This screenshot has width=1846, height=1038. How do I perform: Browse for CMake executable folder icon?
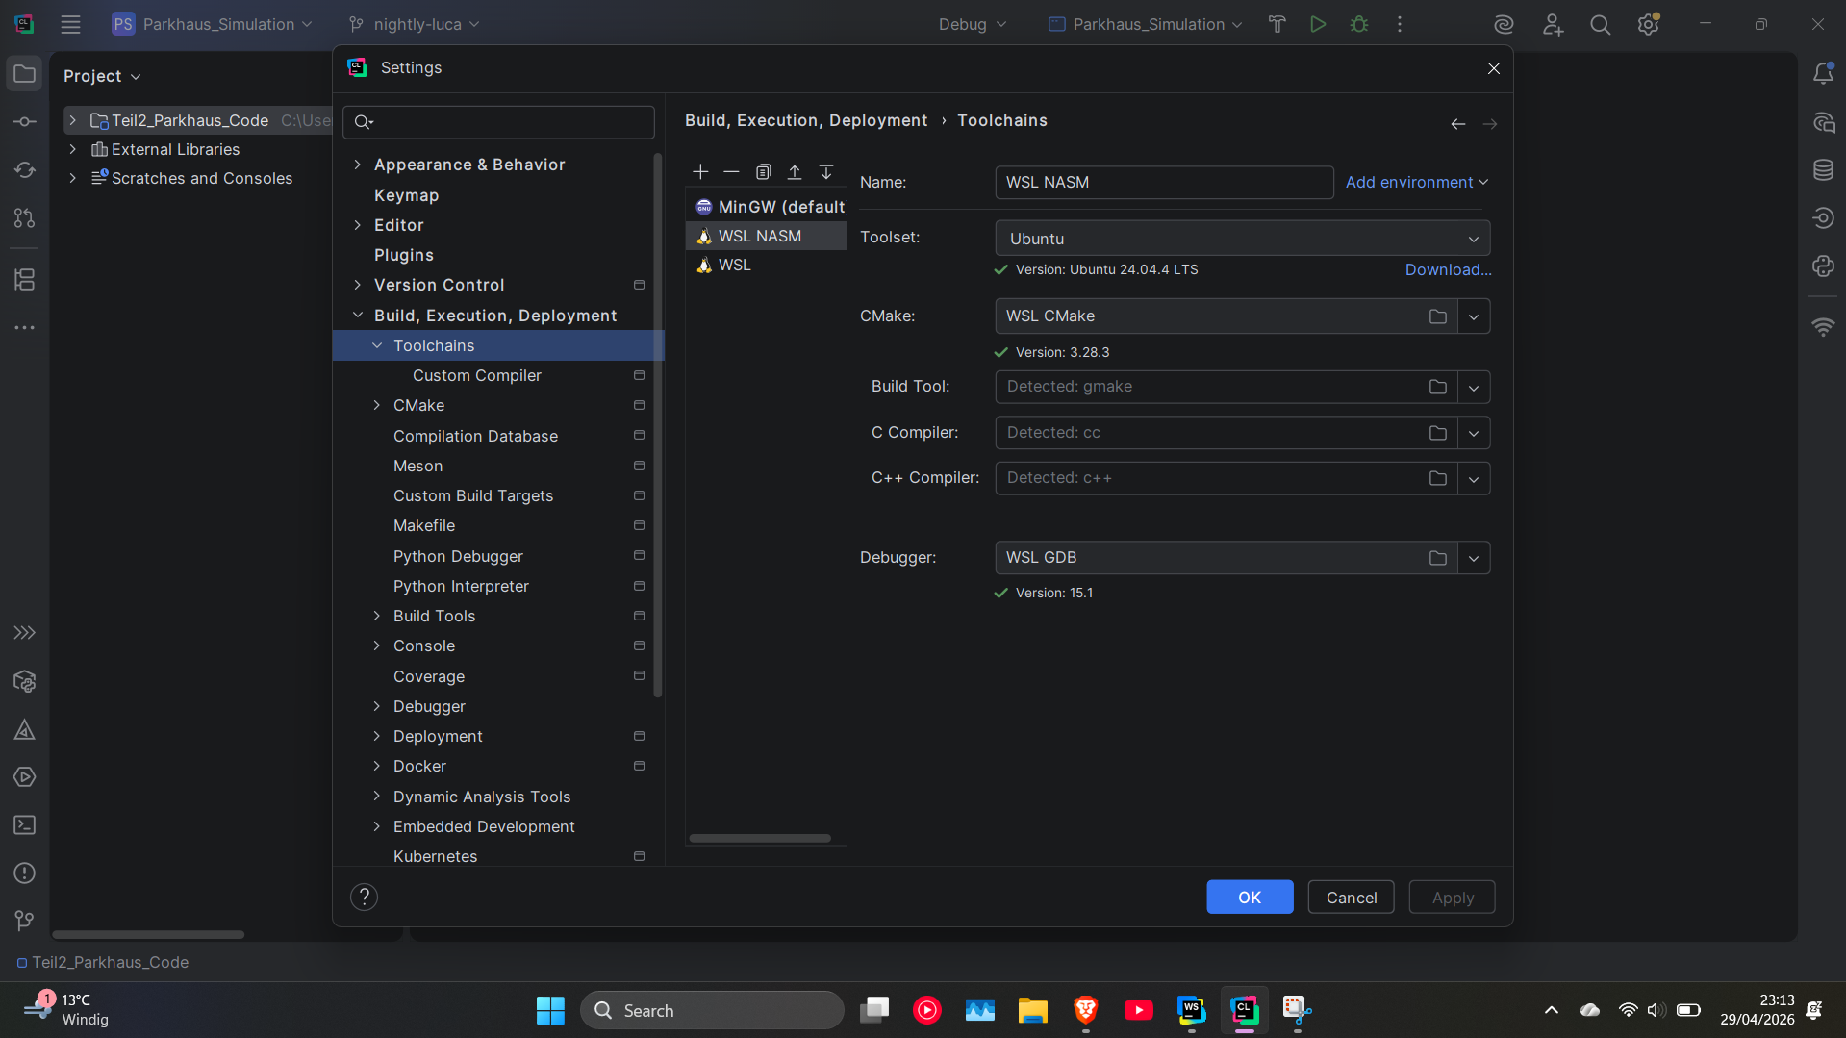pyautogui.click(x=1438, y=316)
